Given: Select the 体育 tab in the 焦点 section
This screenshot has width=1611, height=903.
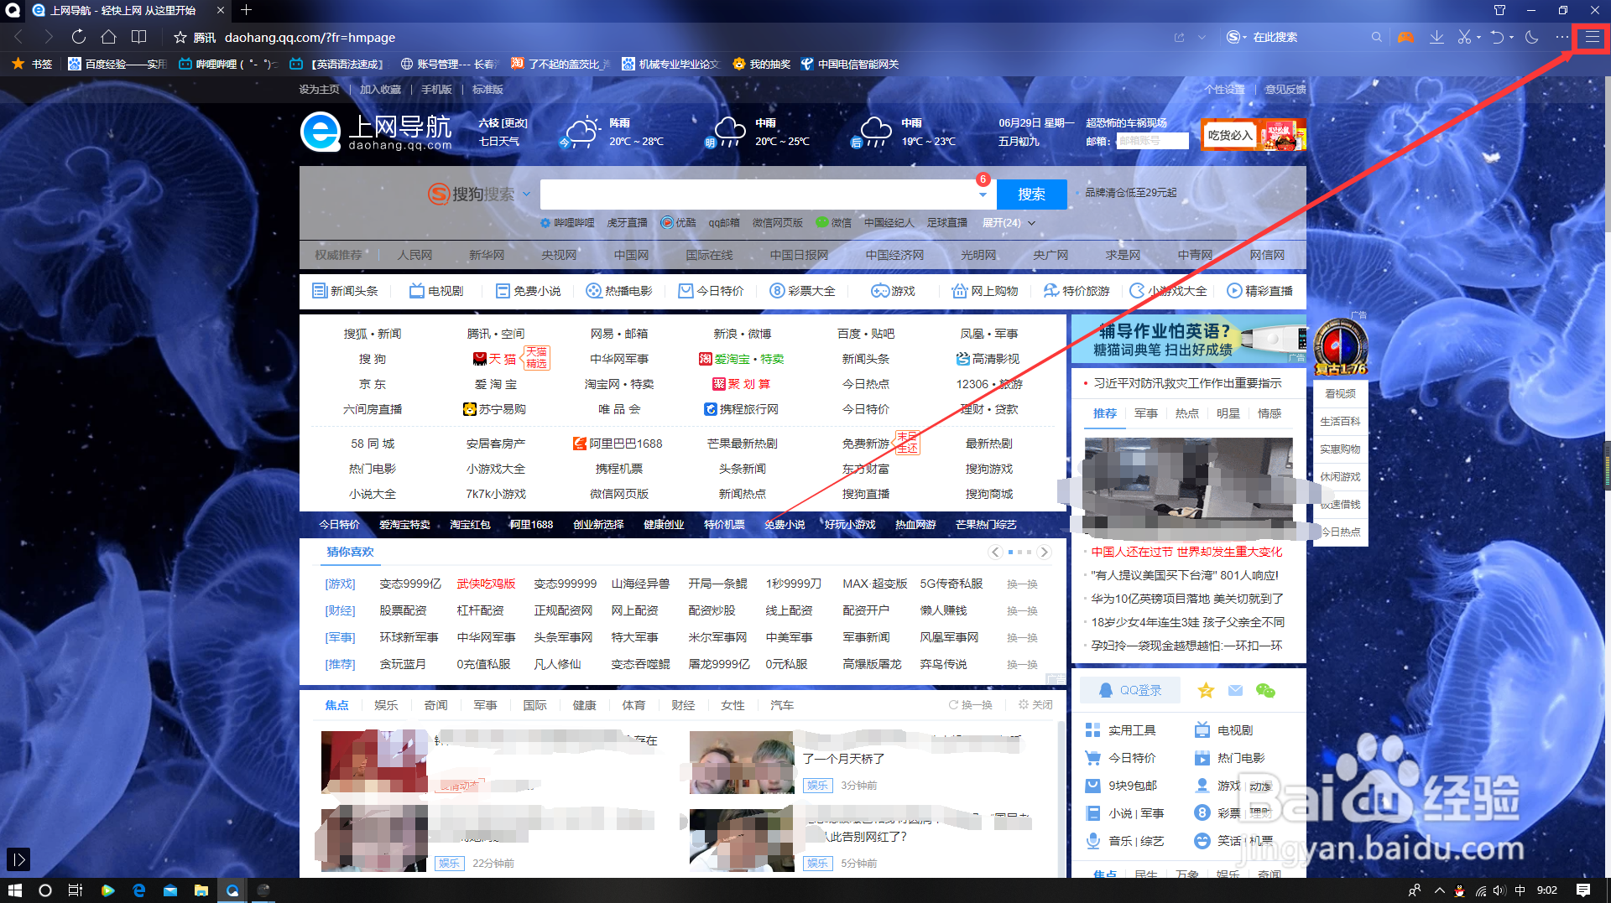Looking at the screenshot, I should tap(633, 705).
